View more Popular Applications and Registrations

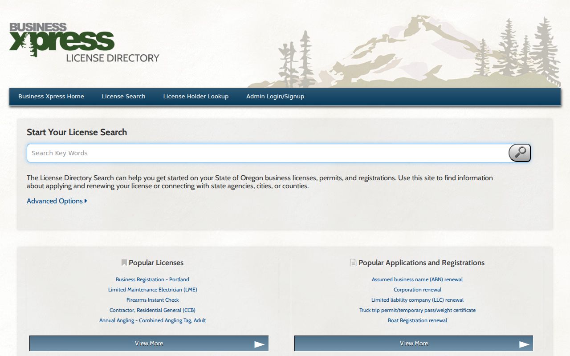414,344
